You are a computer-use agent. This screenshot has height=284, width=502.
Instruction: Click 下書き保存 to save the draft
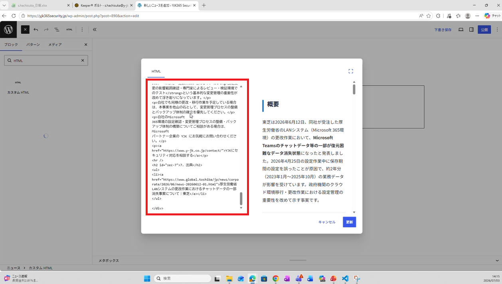coord(443,30)
